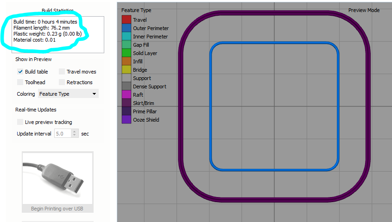Click the USB cable print icon
392x222 pixels.
coord(57,178)
